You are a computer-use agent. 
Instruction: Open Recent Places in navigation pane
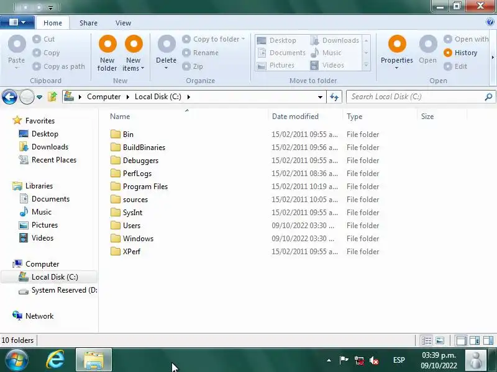click(x=48, y=160)
